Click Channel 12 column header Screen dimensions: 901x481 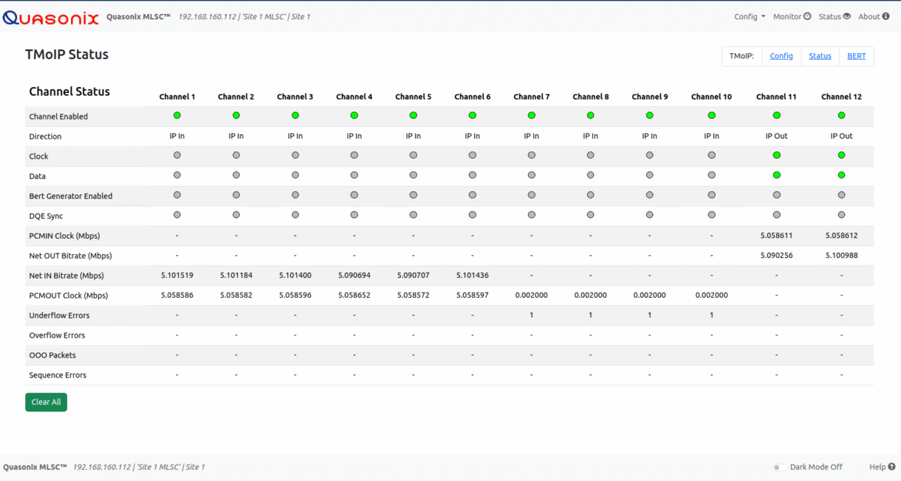(x=841, y=97)
